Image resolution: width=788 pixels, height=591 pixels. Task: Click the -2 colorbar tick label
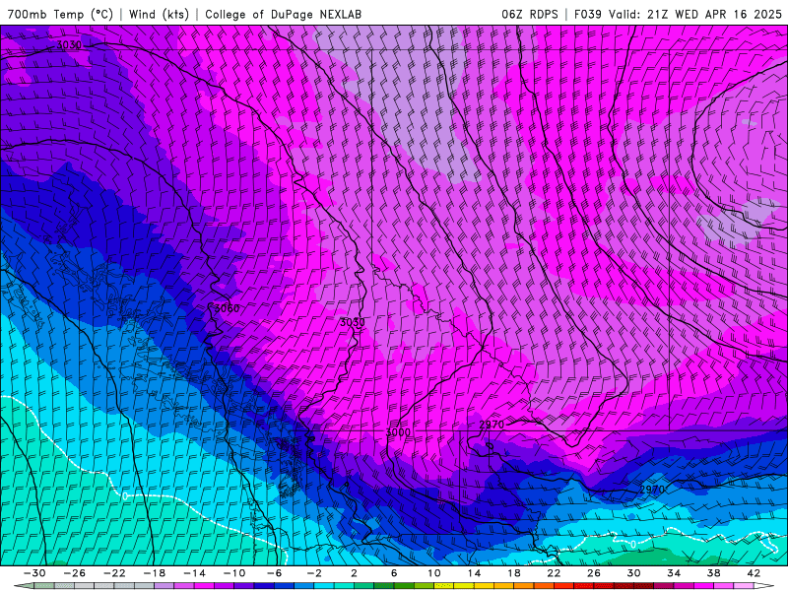314,573
